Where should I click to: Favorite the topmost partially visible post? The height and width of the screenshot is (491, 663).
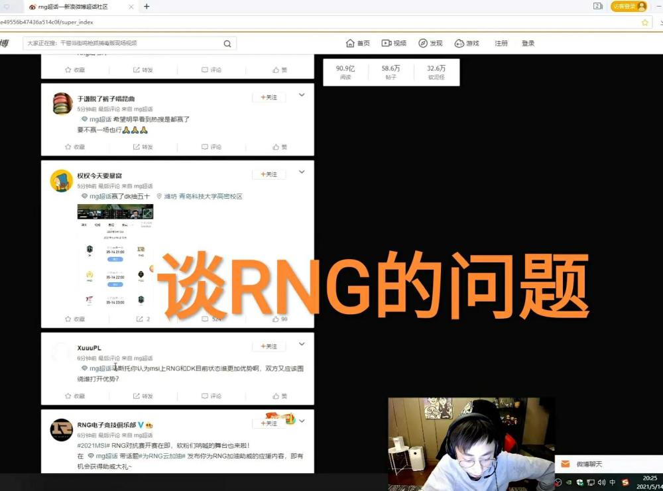[75, 70]
